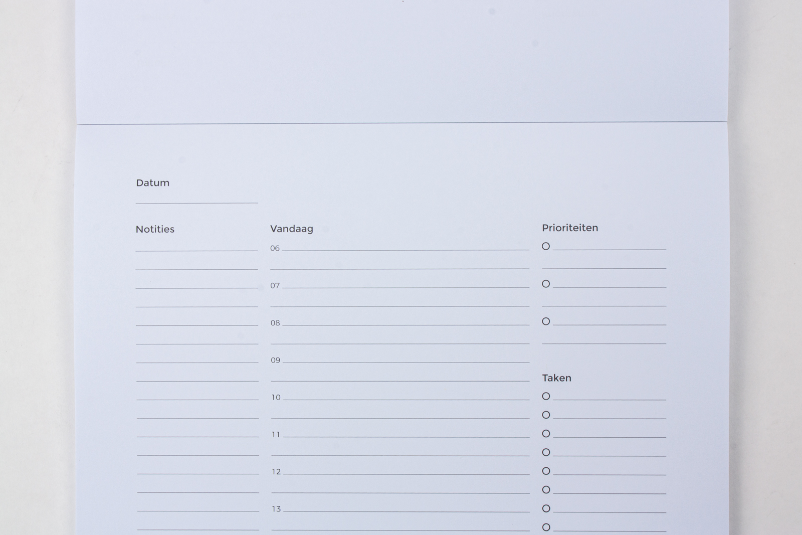The image size is (802, 535).
Task: Click the 13 hour label
Action: pyautogui.click(x=276, y=509)
